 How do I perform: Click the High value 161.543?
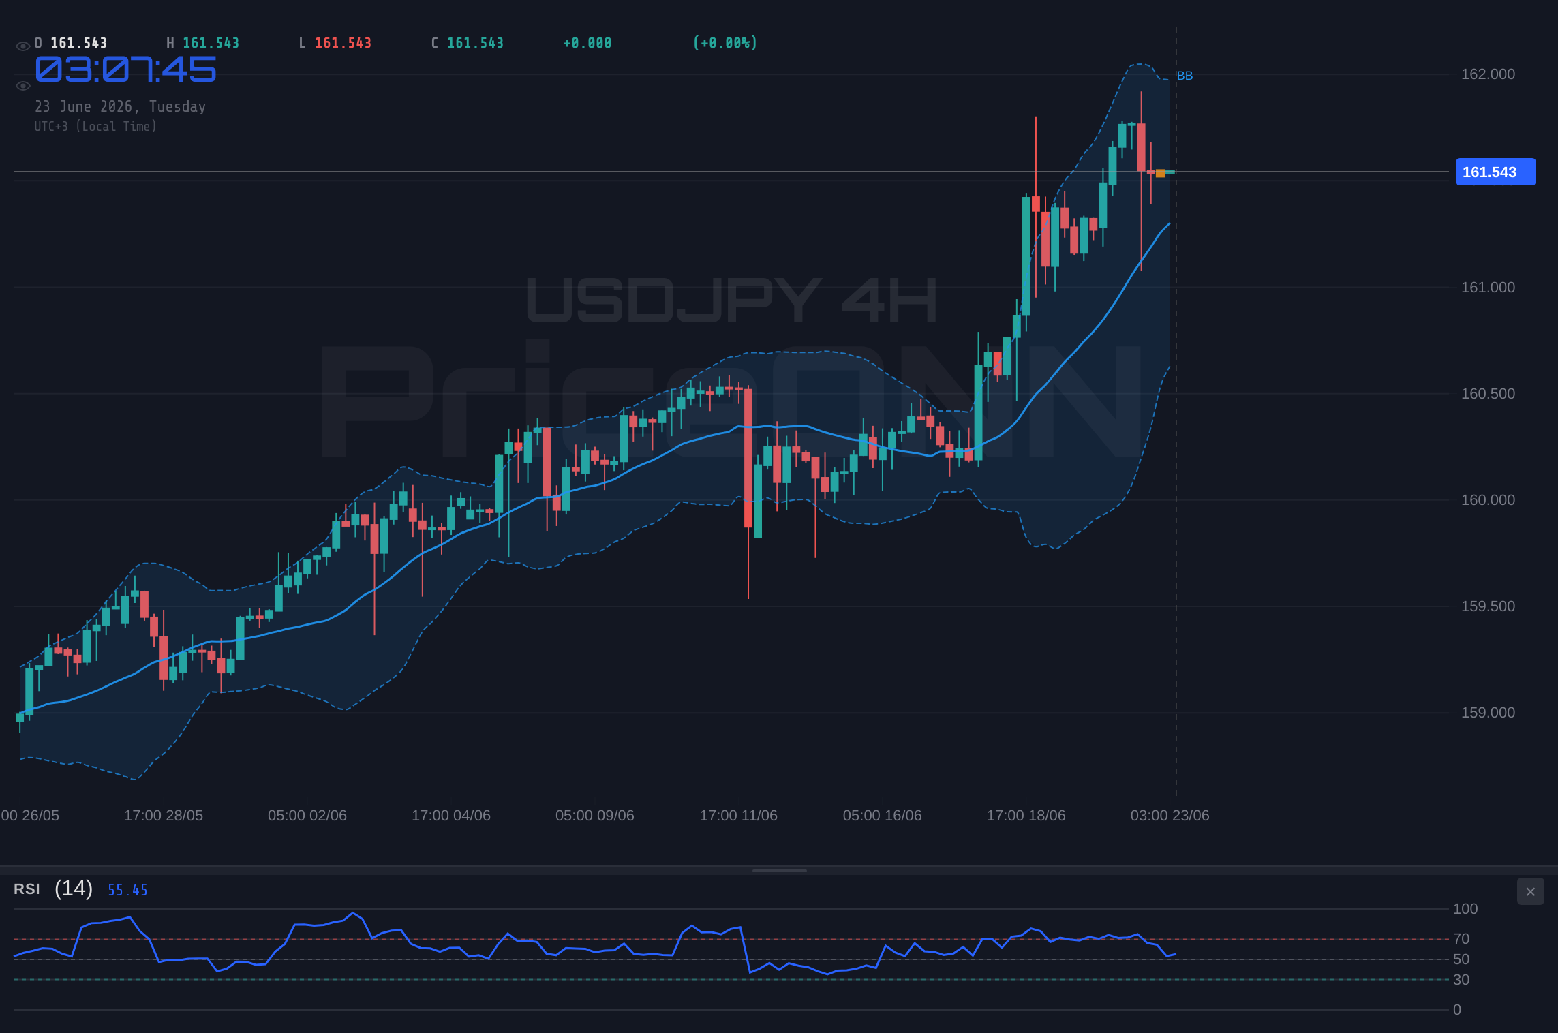211,43
